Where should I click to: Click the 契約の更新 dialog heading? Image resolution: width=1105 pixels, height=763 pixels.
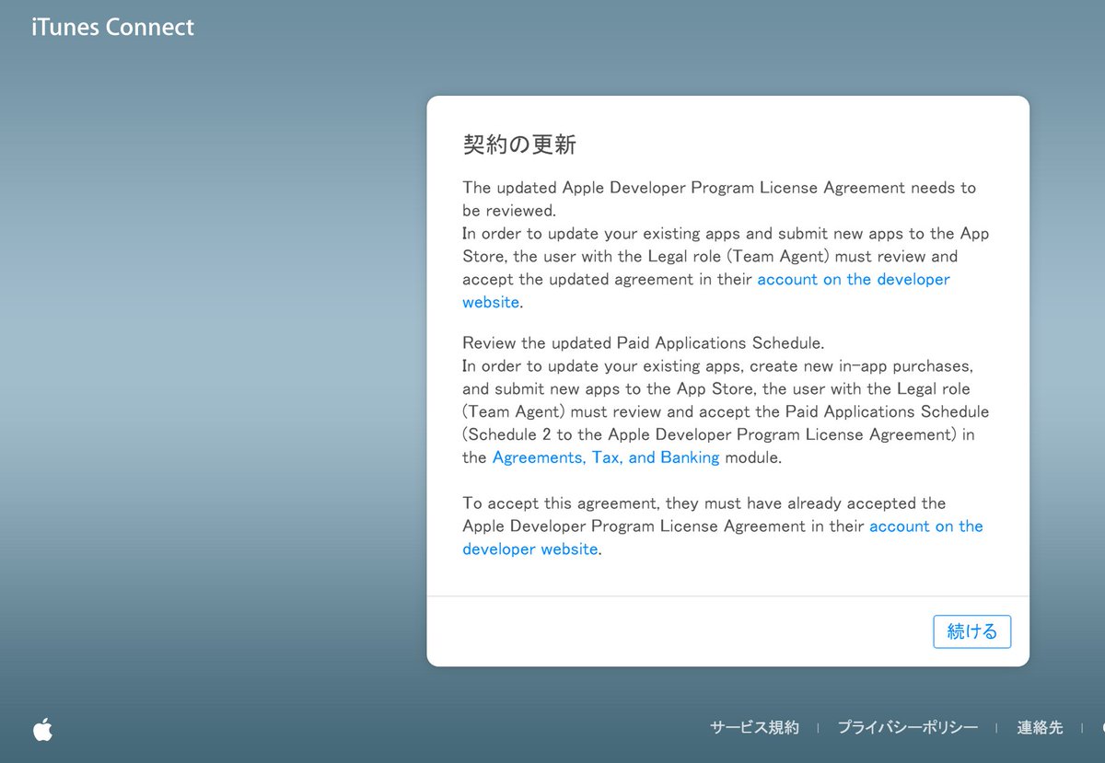tap(519, 145)
